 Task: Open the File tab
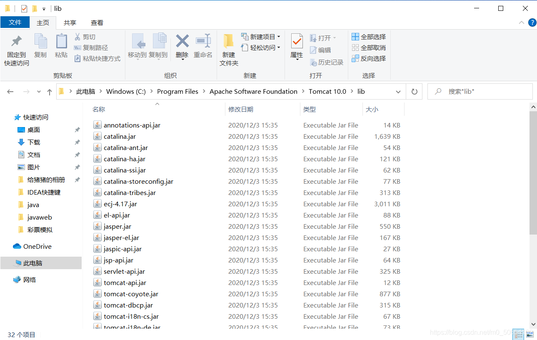click(15, 22)
